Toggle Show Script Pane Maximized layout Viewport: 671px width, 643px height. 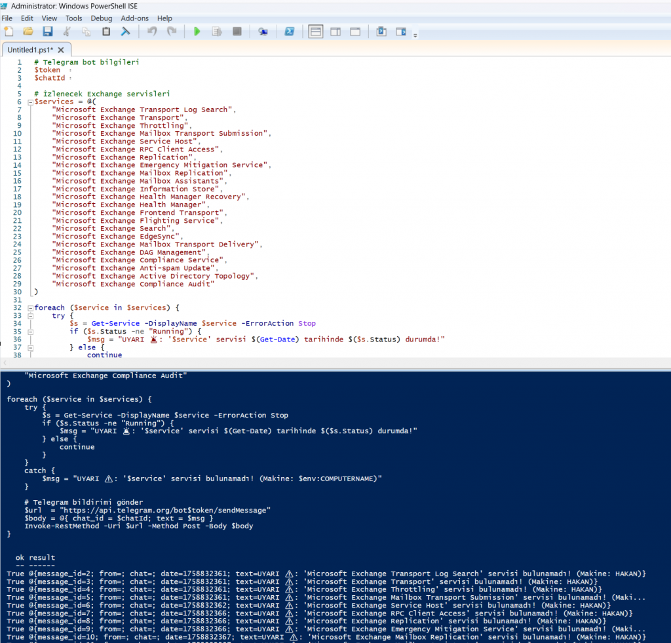pyautogui.click(x=355, y=31)
